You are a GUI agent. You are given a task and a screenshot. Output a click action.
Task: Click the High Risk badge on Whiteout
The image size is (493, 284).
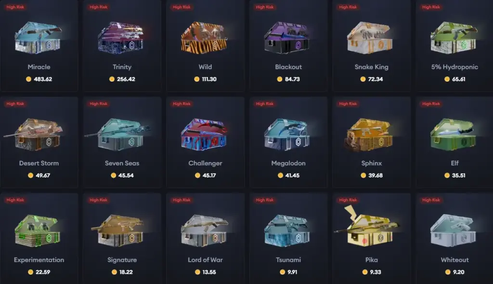[x=431, y=200]
